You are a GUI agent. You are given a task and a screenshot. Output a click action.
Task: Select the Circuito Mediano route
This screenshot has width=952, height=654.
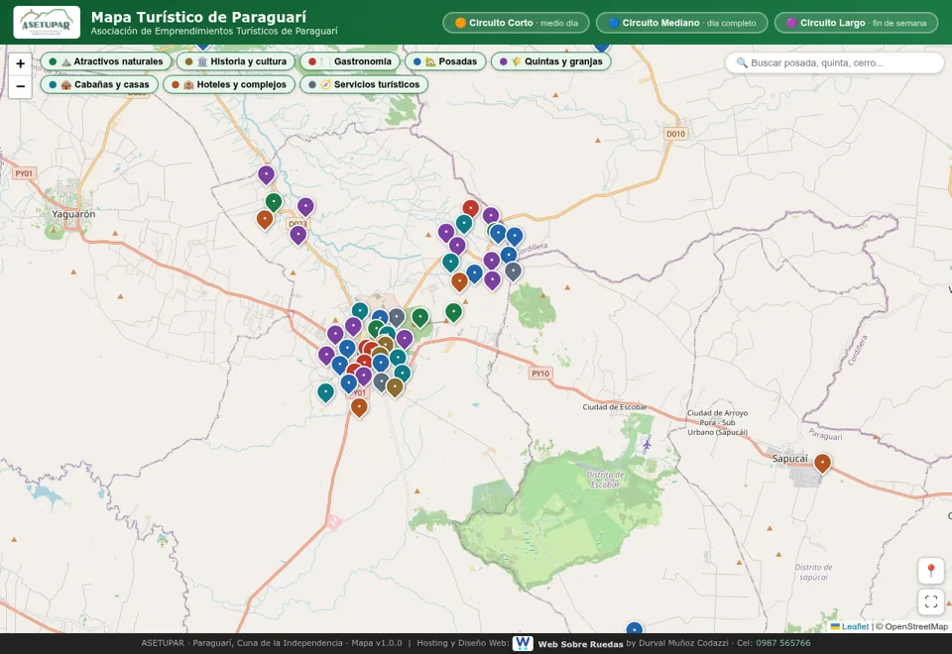(682, 23)
